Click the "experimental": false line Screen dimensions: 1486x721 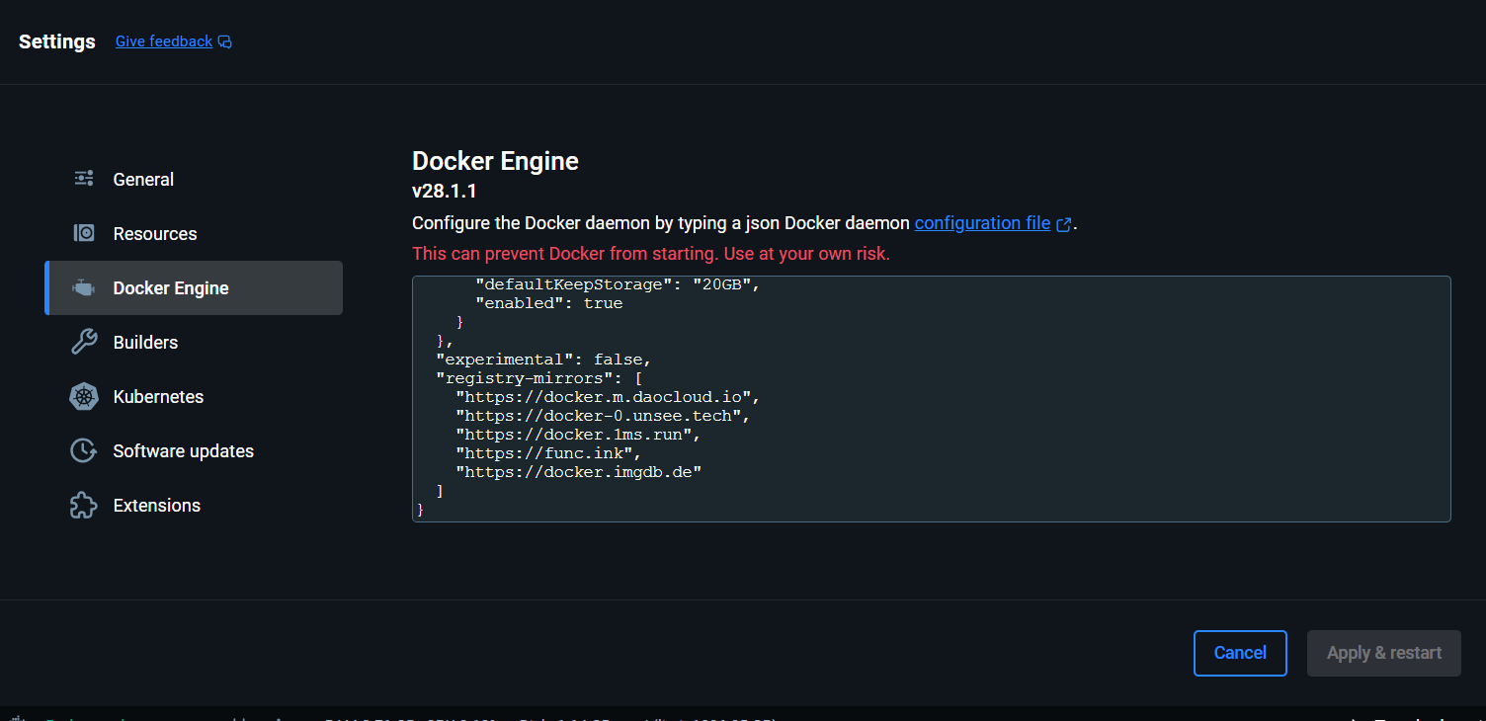(x=543, y=360)
